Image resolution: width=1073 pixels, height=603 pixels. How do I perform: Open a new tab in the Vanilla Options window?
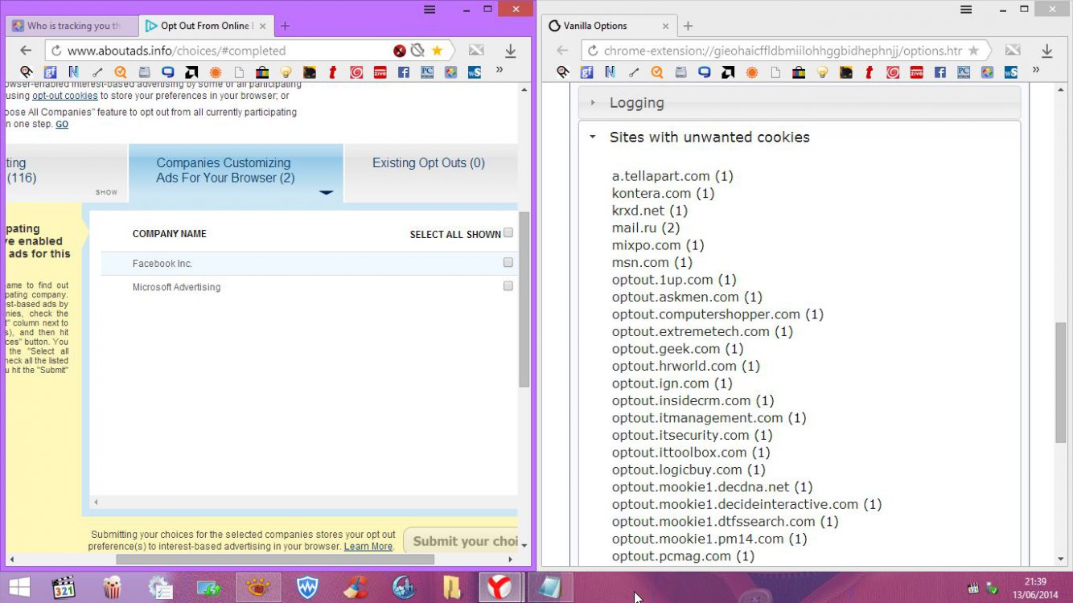coord(688,26)
